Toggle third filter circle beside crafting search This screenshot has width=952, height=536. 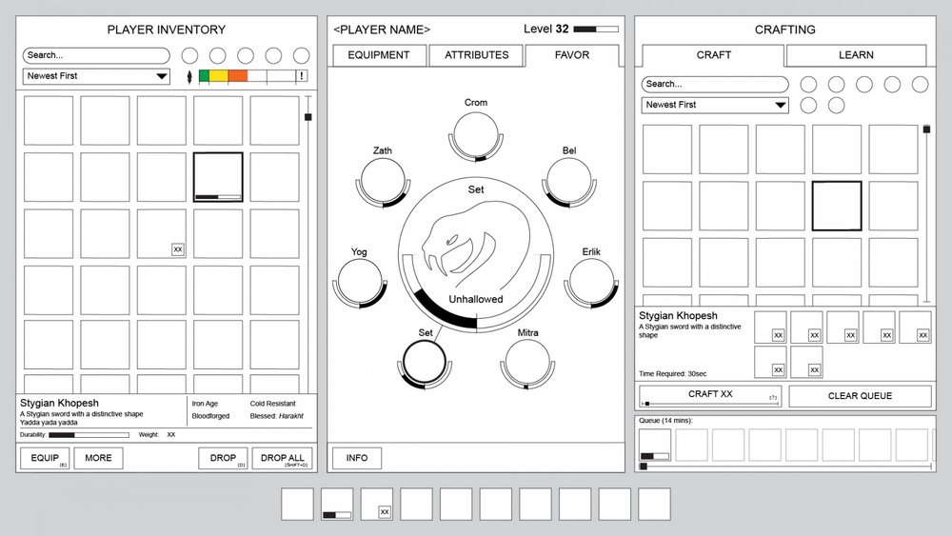pyautogui.click(x=864, y=85)
